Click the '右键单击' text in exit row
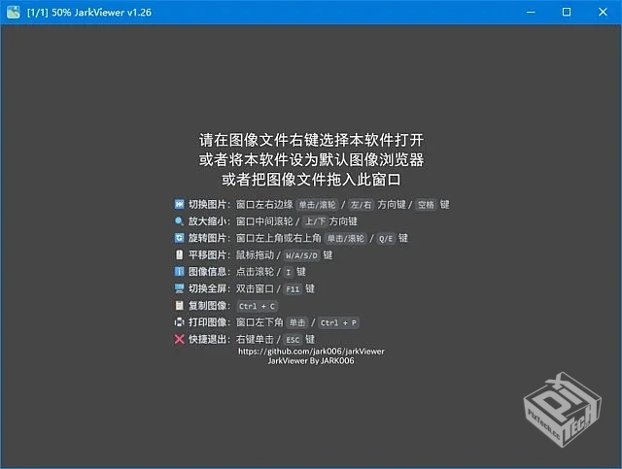Screen dimensions: 622x469 point(255,339)
